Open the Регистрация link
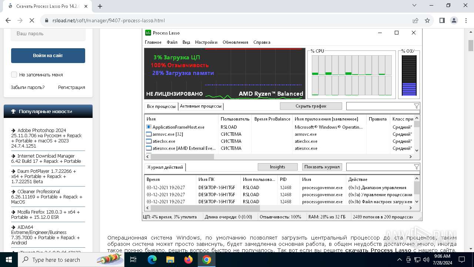The image size is (474, 267). (71, 88)
